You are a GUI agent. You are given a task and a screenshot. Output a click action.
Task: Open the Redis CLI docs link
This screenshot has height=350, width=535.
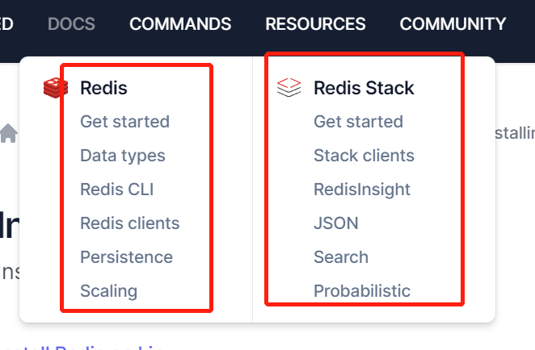117,190
